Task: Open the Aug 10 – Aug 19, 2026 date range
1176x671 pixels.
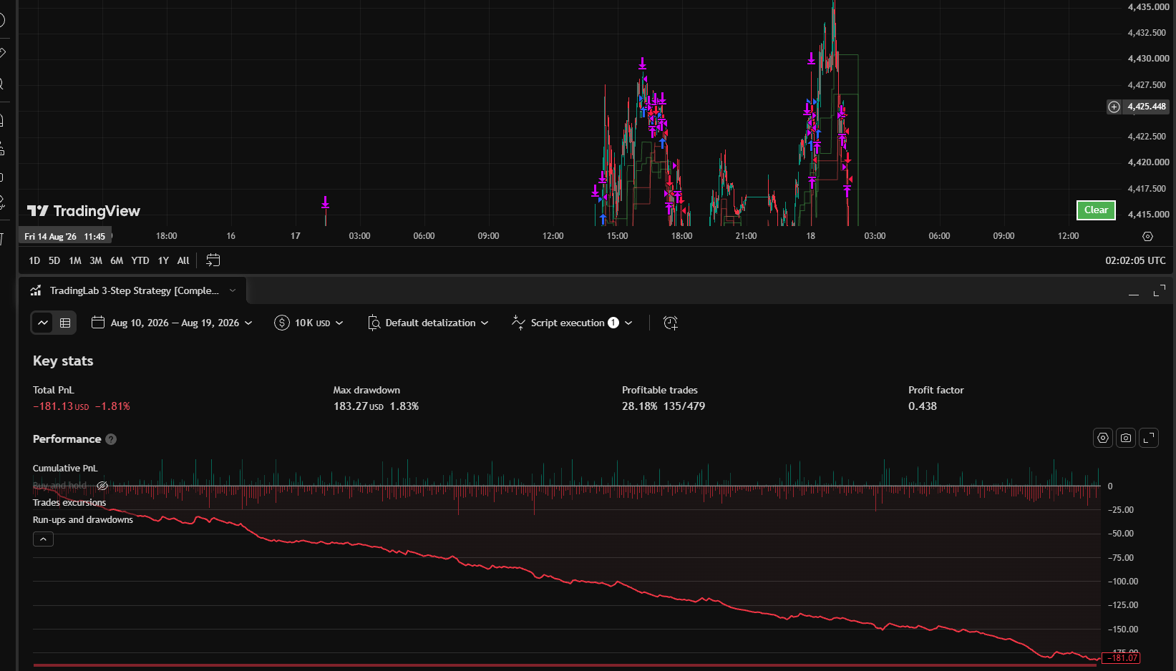Action: tap(172, 323)
